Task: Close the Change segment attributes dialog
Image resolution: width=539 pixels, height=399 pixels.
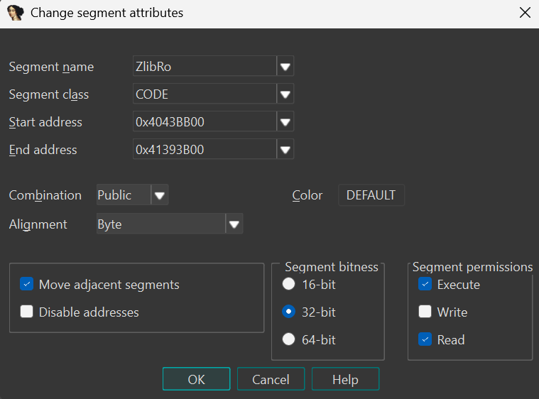Action: point(525,13)
